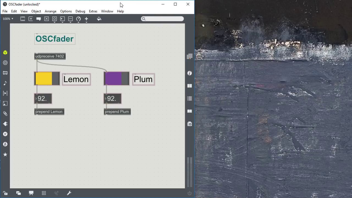Open the 100% zoom dropdown

click(x=8, y=19)
